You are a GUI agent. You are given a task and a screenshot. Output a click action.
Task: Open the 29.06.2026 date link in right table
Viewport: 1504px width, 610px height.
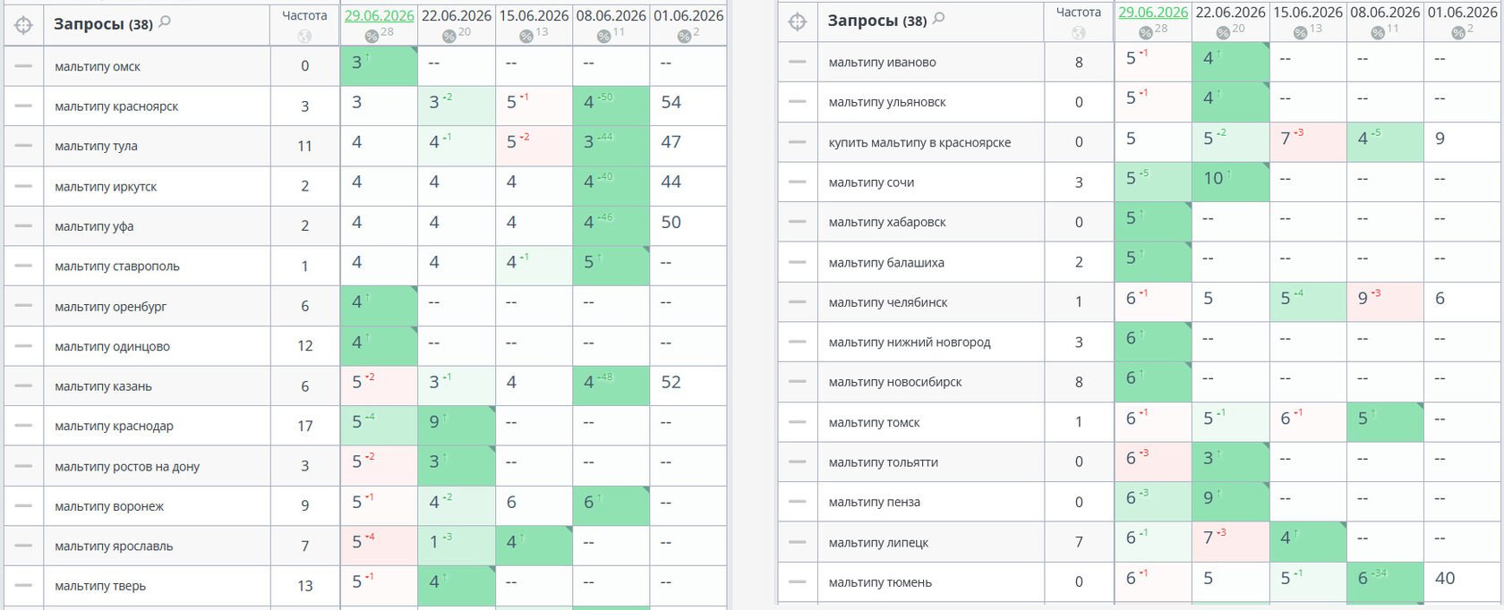coord(1153,12)
